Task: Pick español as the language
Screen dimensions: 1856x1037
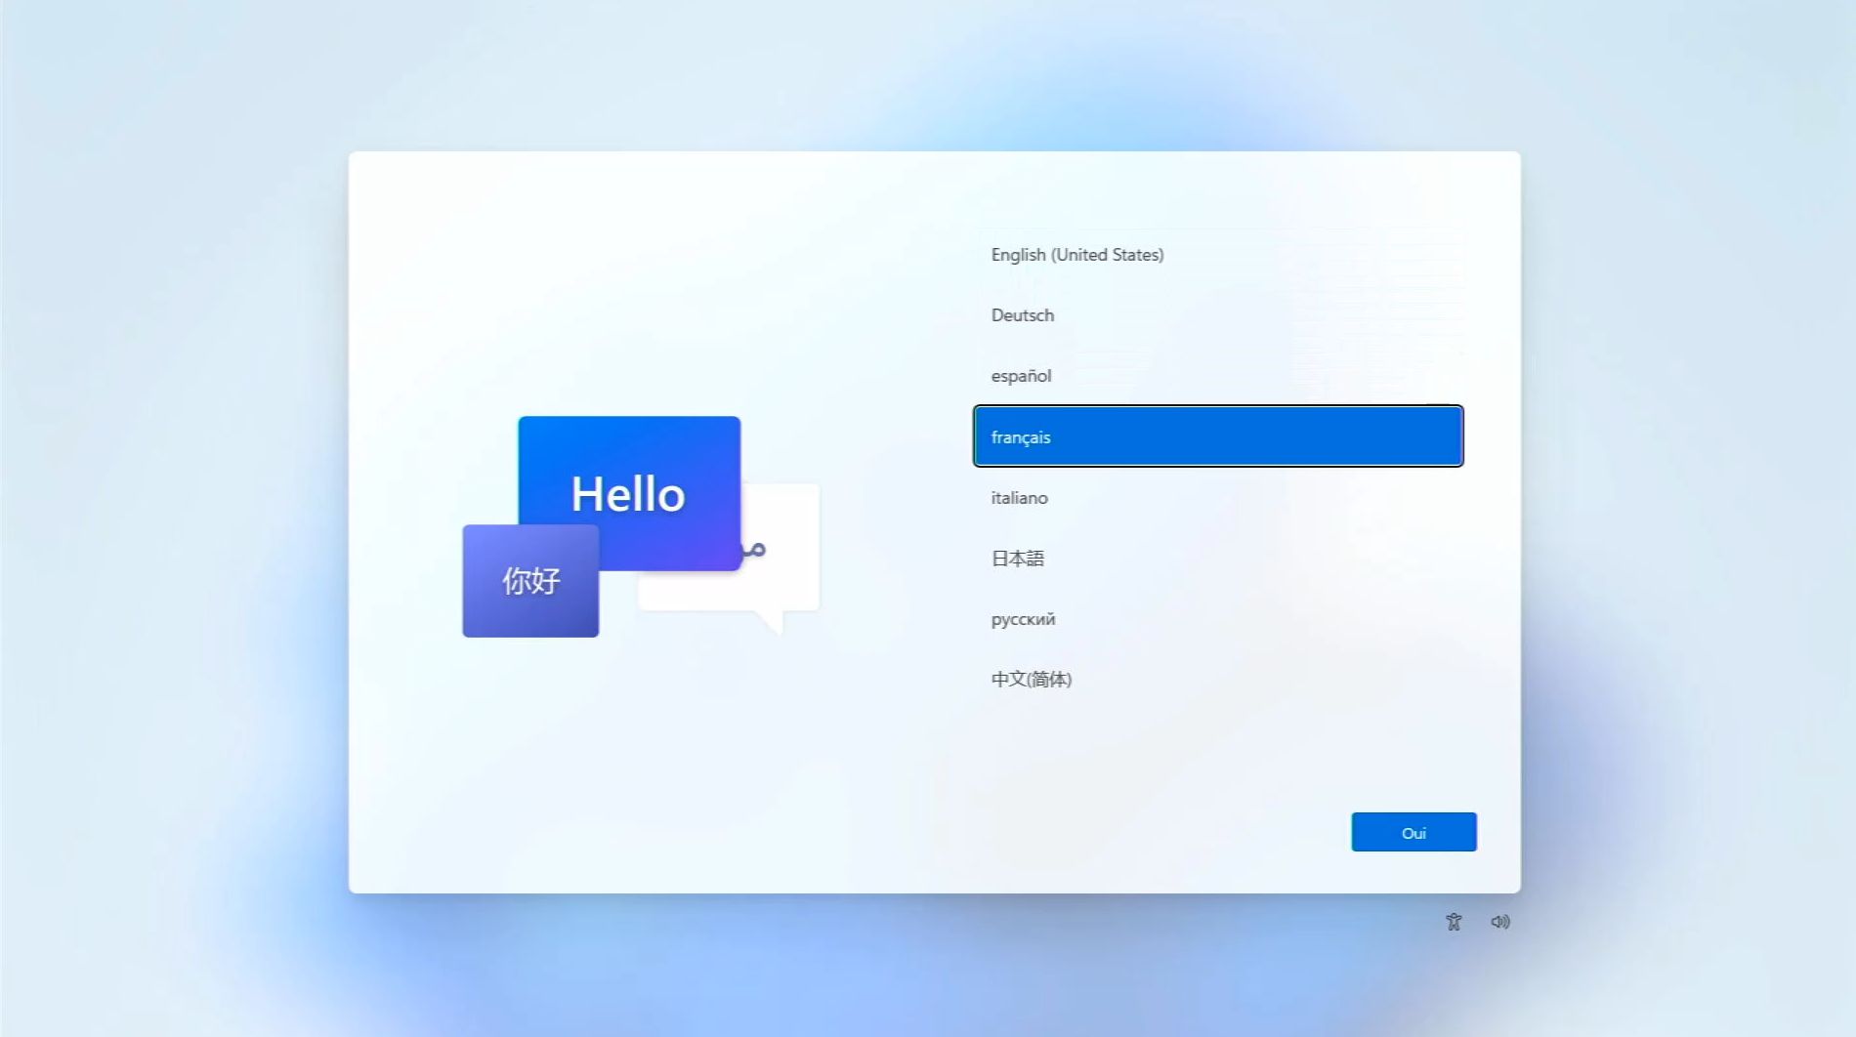Action: pos(1218,376)
